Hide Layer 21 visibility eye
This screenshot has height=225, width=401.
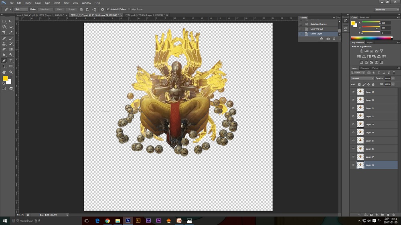click(x=353, y=108)
